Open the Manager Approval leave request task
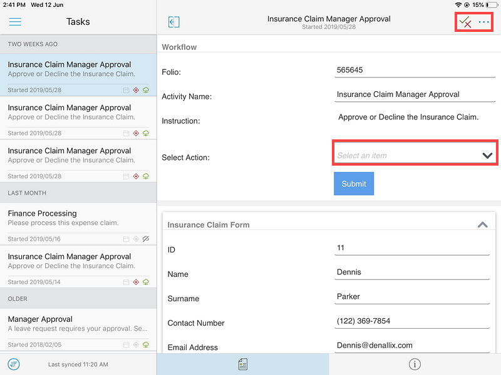Screen dimensions: 501x375 pos(78,330)
